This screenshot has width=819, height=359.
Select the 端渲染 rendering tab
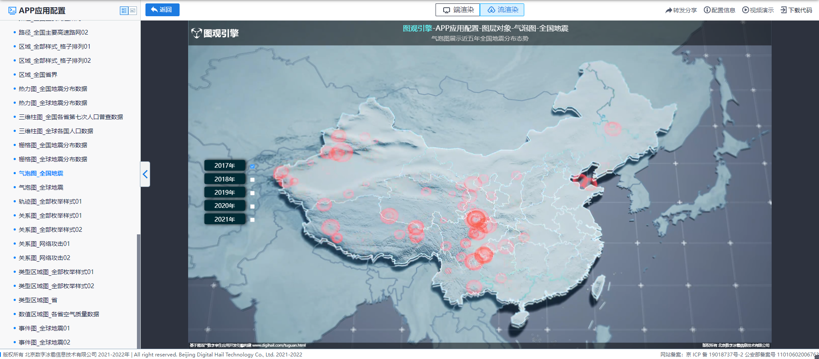[458, 10]
